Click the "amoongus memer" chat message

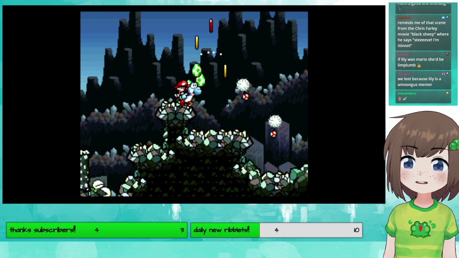tap(419, 82)
